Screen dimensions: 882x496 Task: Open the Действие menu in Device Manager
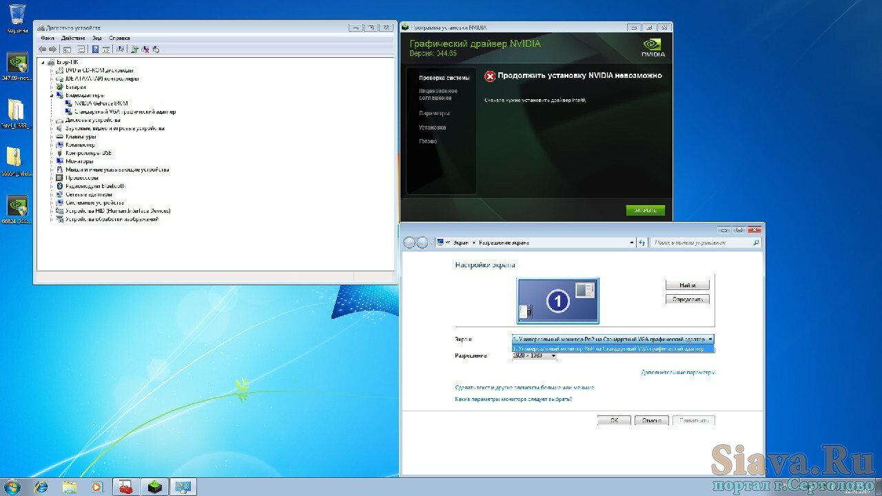[73, 38]
